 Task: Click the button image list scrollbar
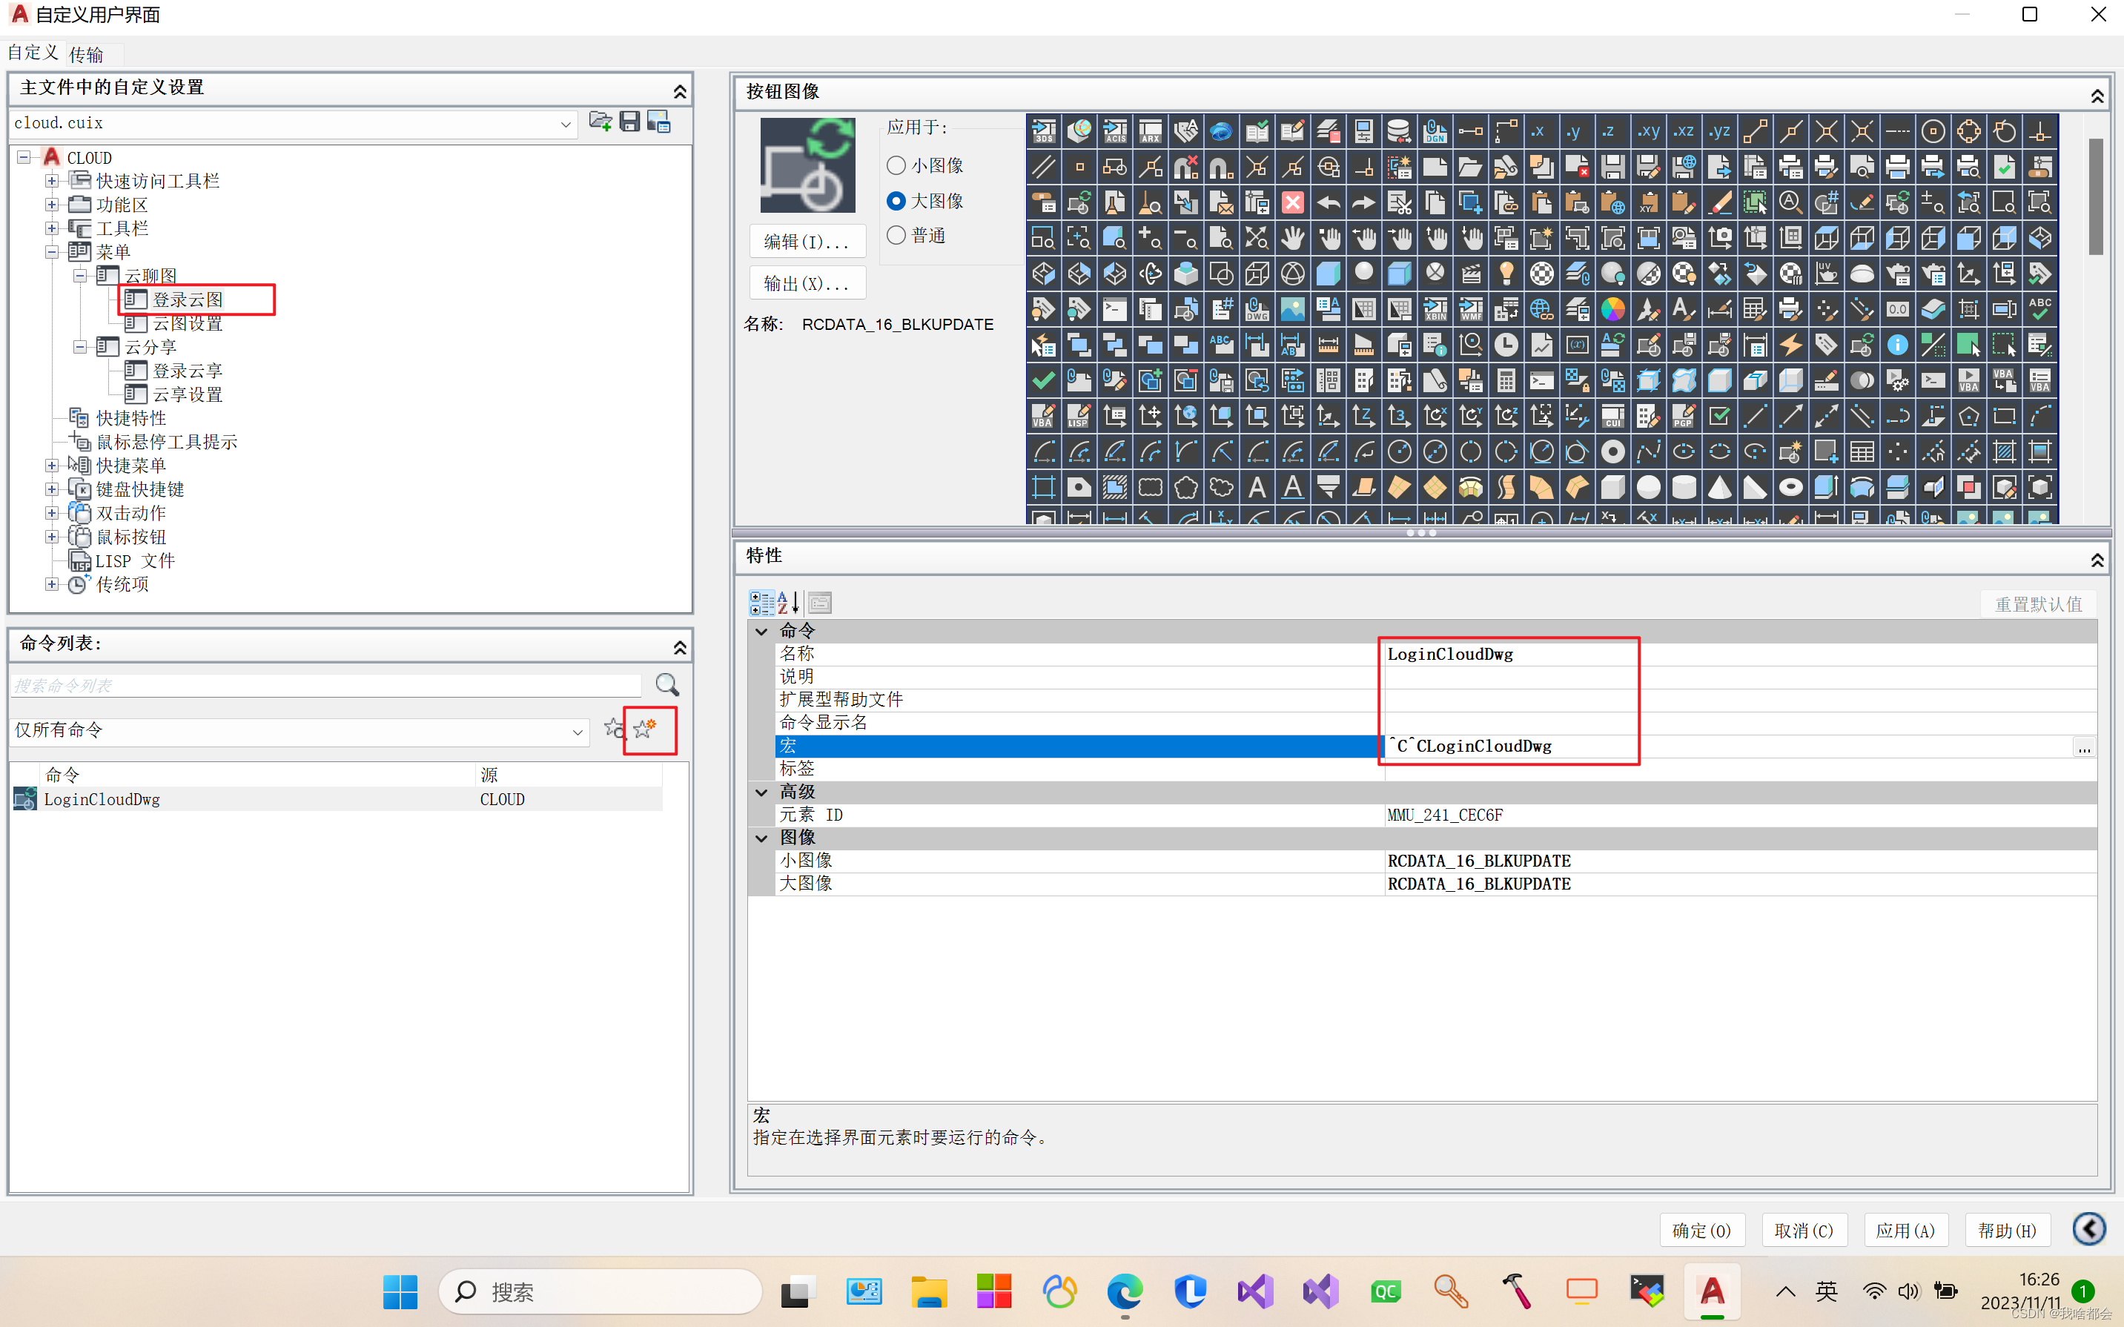coord(2095,197)
